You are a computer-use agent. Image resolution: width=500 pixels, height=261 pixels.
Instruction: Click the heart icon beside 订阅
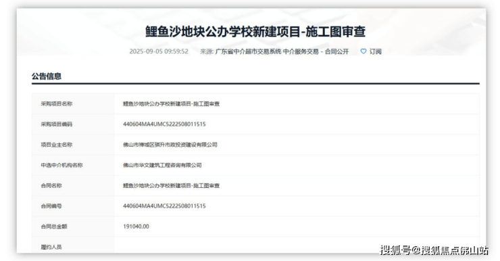pos(364,51)
